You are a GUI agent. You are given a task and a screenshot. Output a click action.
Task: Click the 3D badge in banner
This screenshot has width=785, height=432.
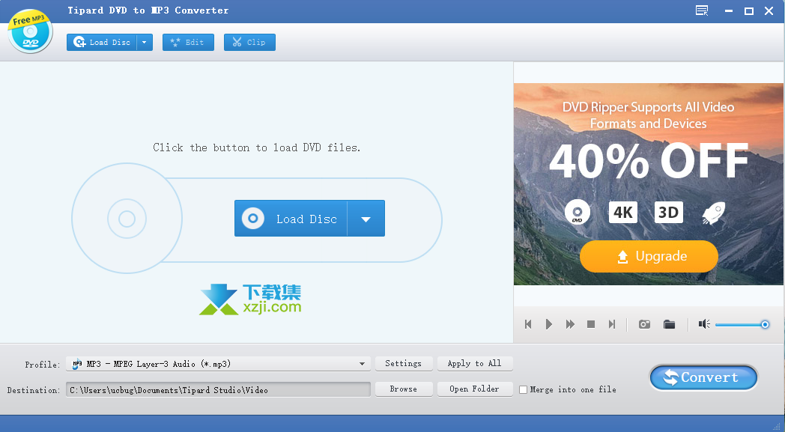668,212
